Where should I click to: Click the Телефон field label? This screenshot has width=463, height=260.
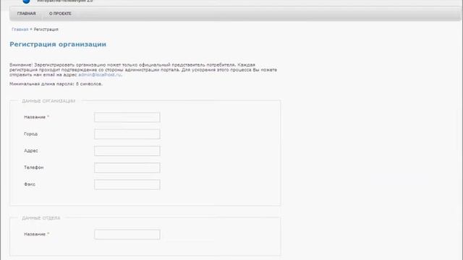[34, 168]
